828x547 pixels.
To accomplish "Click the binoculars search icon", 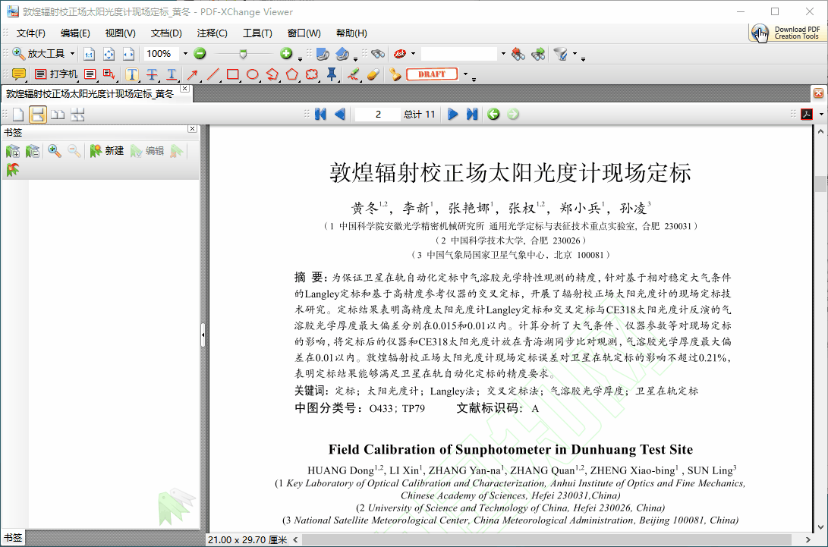I will (377, 53).
